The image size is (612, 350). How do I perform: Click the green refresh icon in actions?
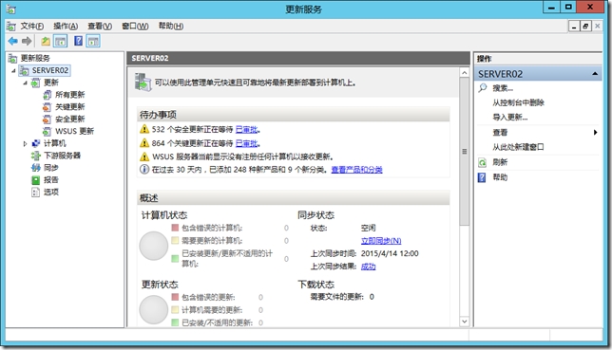pyautogui.click(x=483, y=162)
